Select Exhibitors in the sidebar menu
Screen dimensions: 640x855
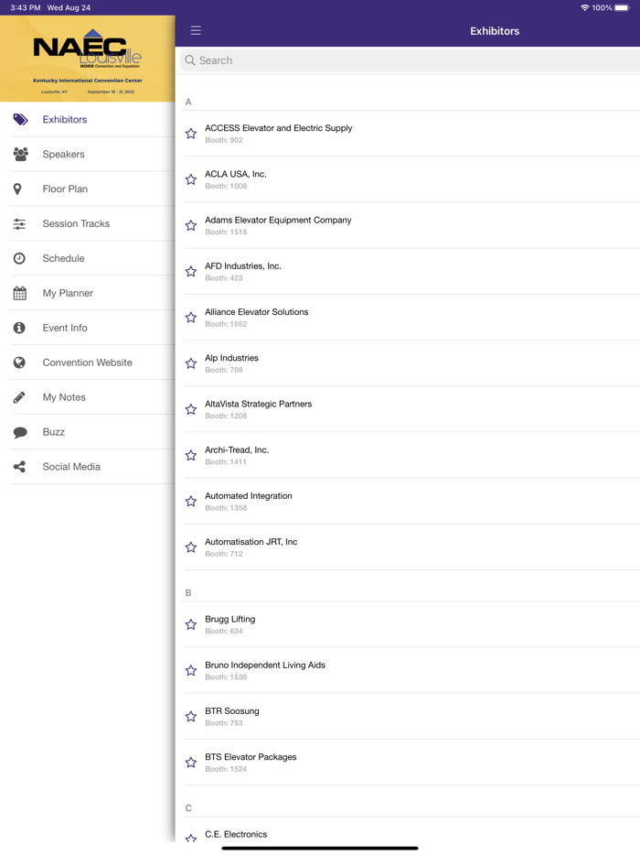65,120
